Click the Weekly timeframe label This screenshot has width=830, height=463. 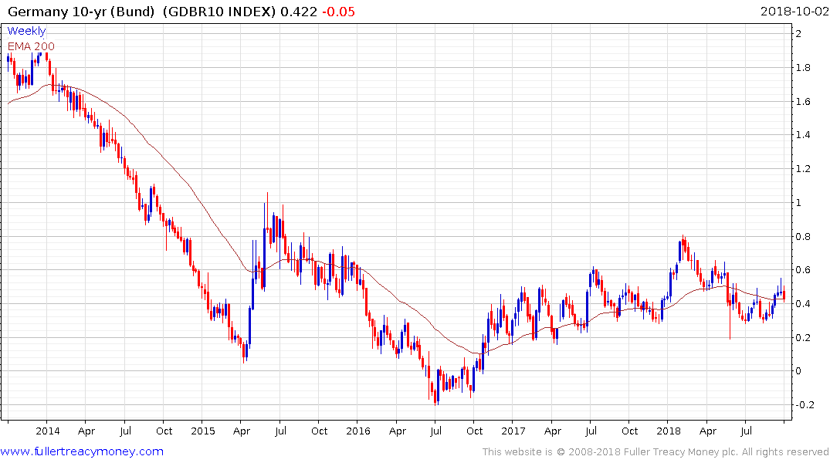tap(26, 31)
